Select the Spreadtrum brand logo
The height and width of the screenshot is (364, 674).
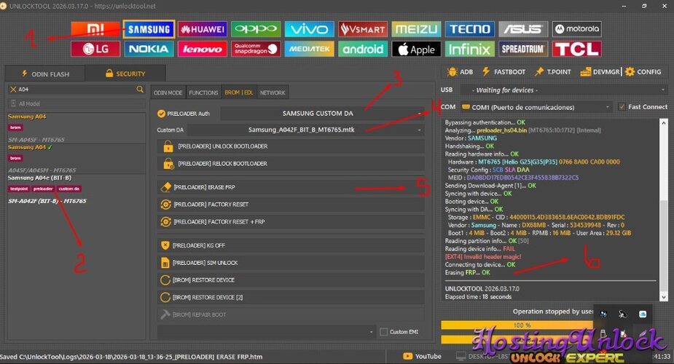click(523, 49)
